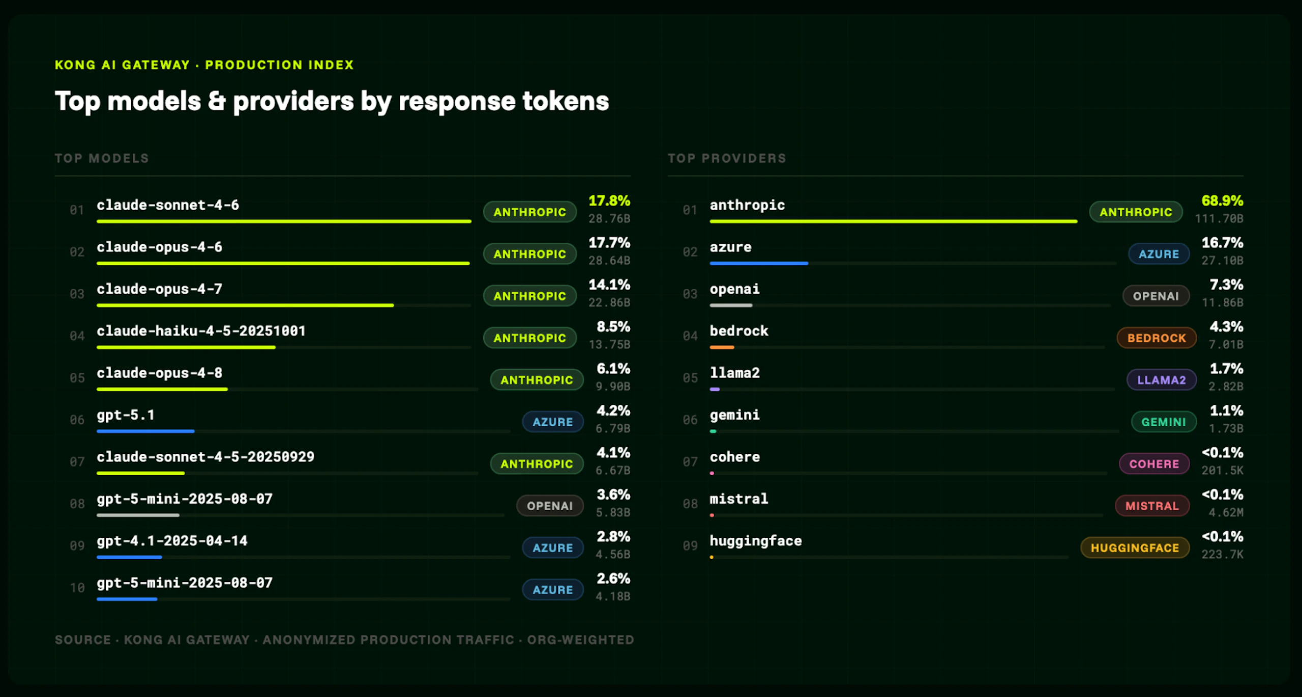Click the green Gemini badge
This screenshot has height=697, width=1302.
1164,422
